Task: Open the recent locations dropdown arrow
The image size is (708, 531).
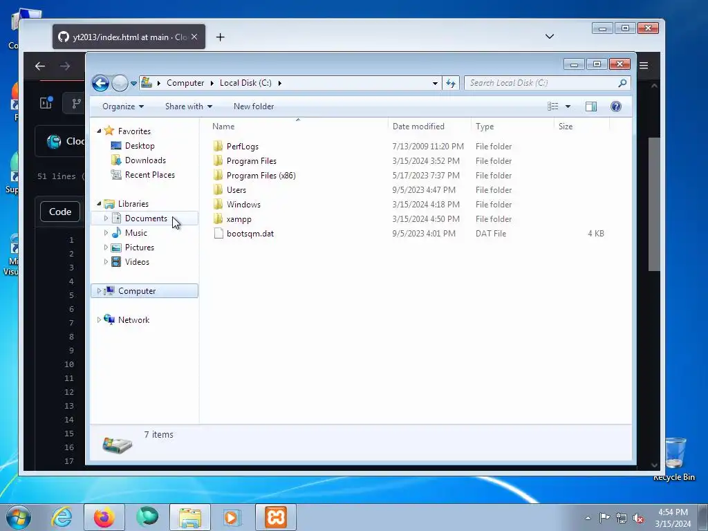Action: tap(133, 84)
